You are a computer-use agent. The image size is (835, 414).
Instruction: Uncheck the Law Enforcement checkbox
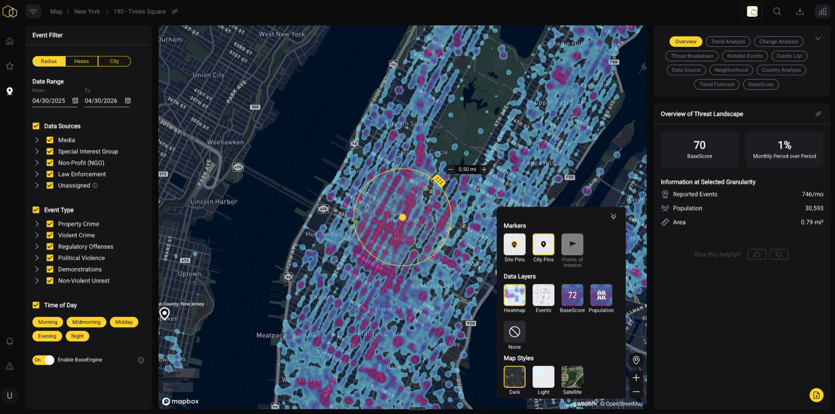pos(50,174)
